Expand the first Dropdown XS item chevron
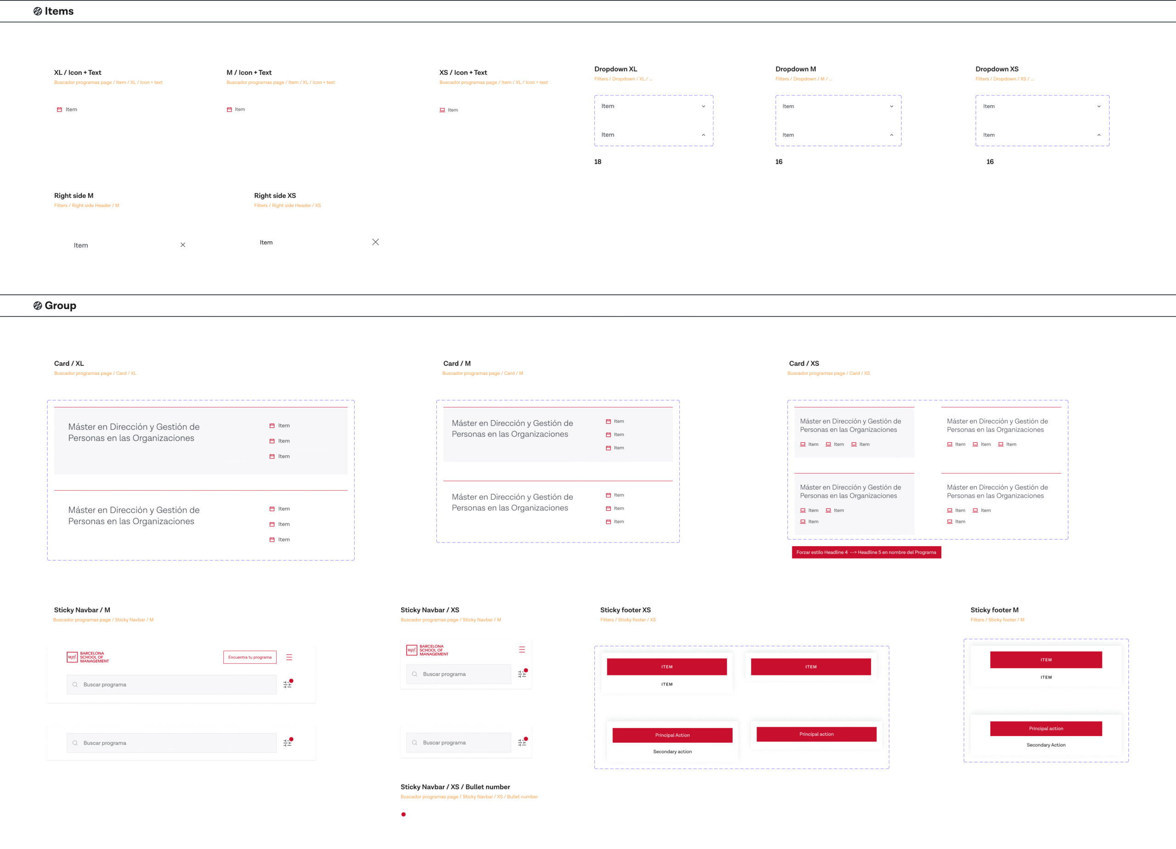 coord(1098,106)
